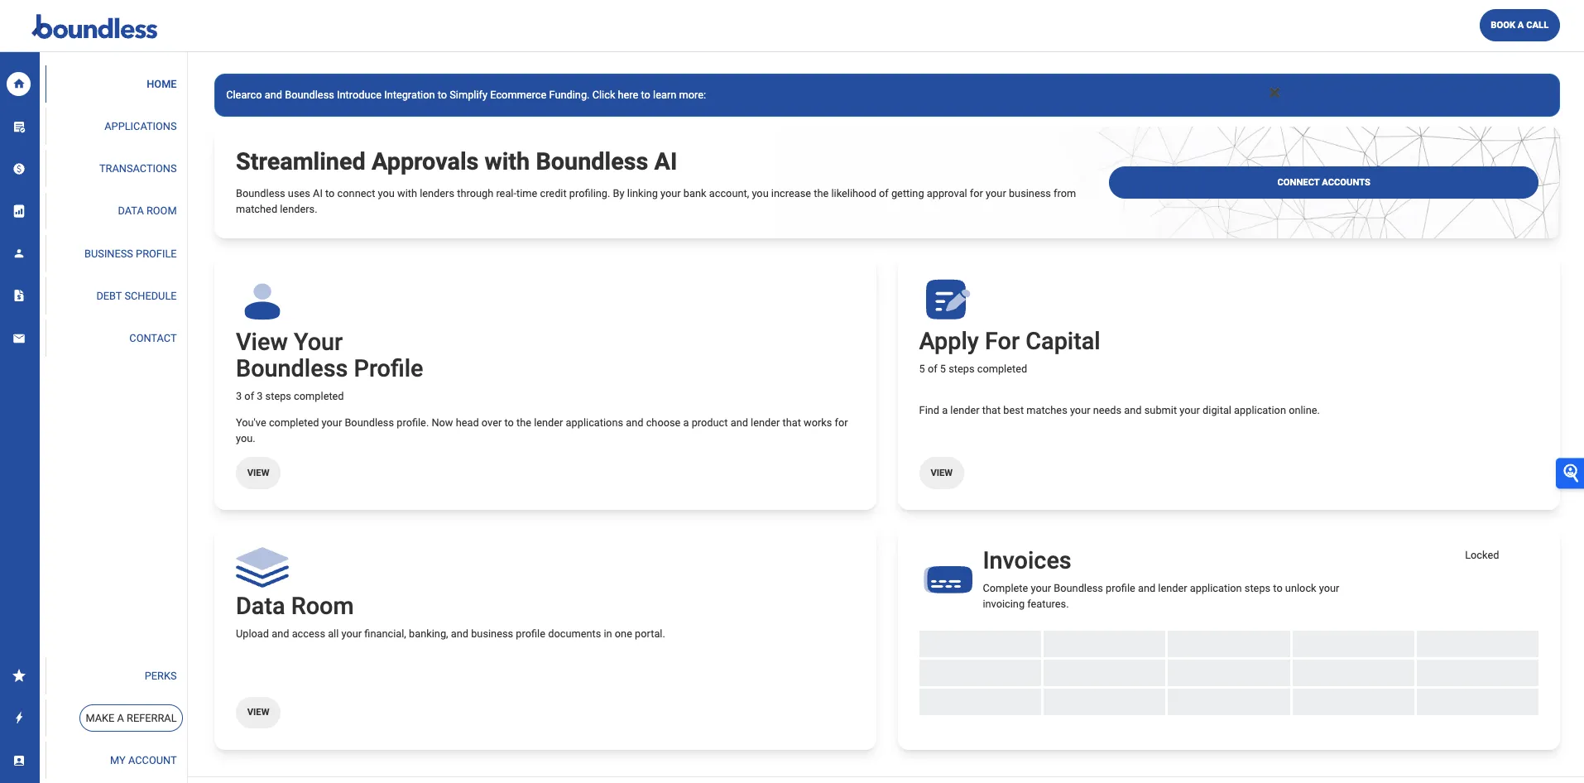Click the '3 of 3 steps completed' text
The image size is (1584, 783).
(290, 396)
